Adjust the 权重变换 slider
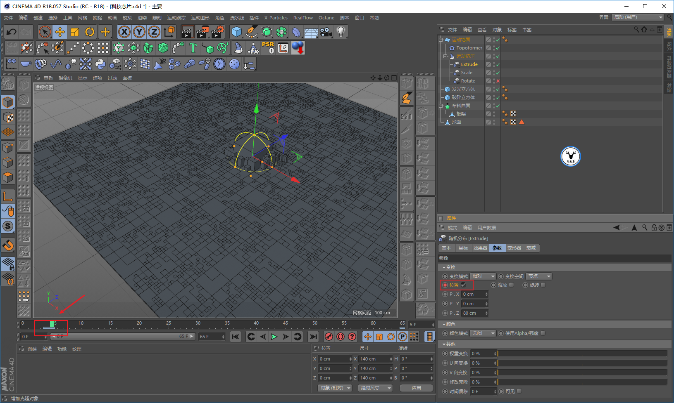Viewport: 674px width, 403px height. (582, 354)
